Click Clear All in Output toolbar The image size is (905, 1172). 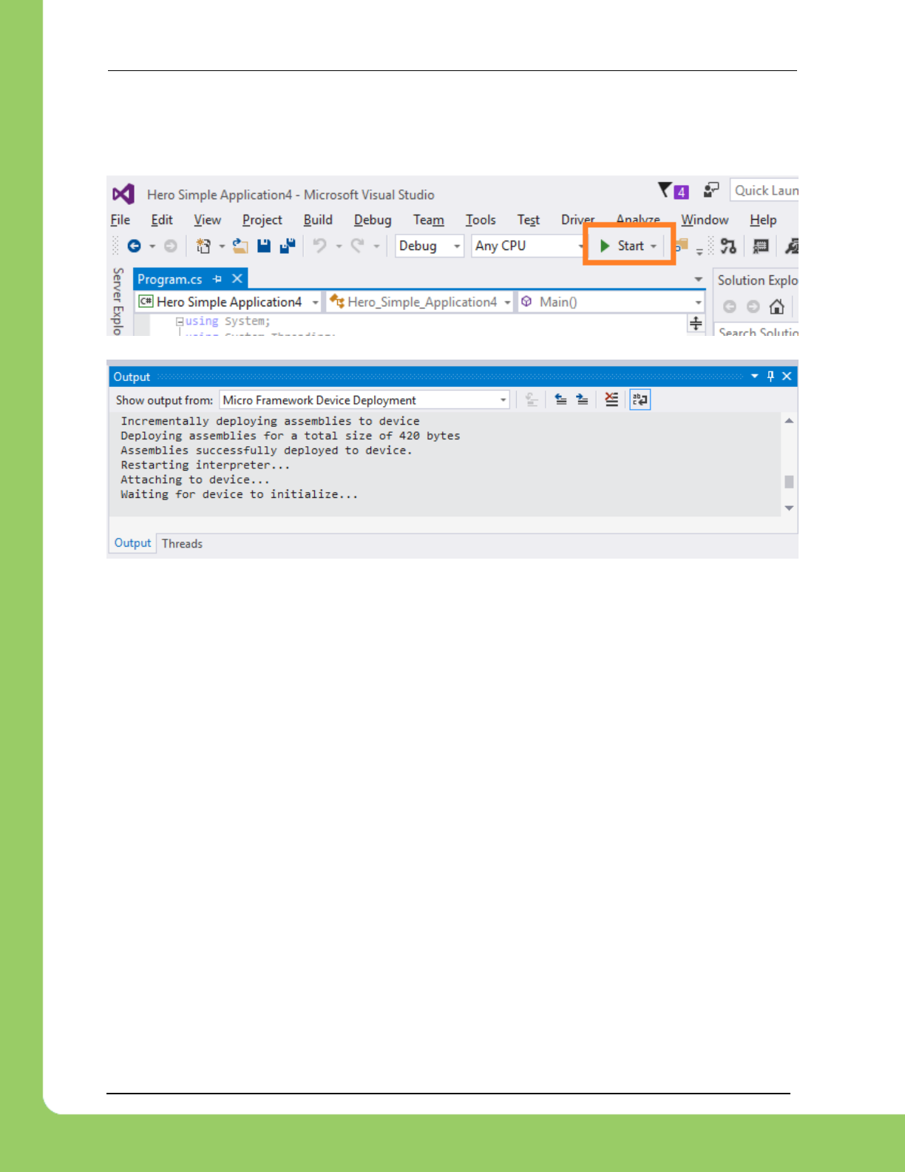pos(611,400)
